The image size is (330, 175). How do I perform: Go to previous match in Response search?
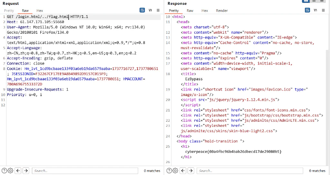(183, 171)
